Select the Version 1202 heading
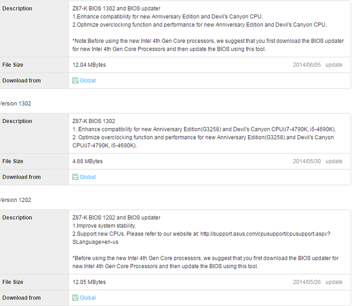The image size is (352, 306). [x=16, y=200]
